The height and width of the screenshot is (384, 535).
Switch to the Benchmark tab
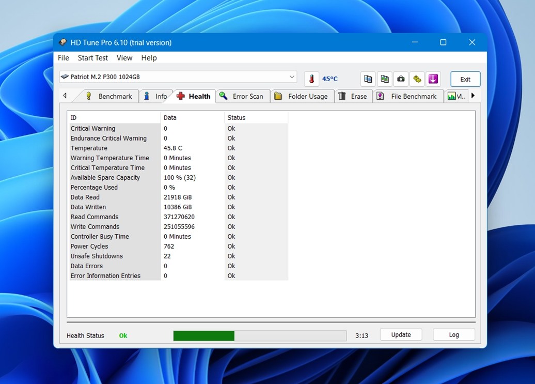coord(109,96)
